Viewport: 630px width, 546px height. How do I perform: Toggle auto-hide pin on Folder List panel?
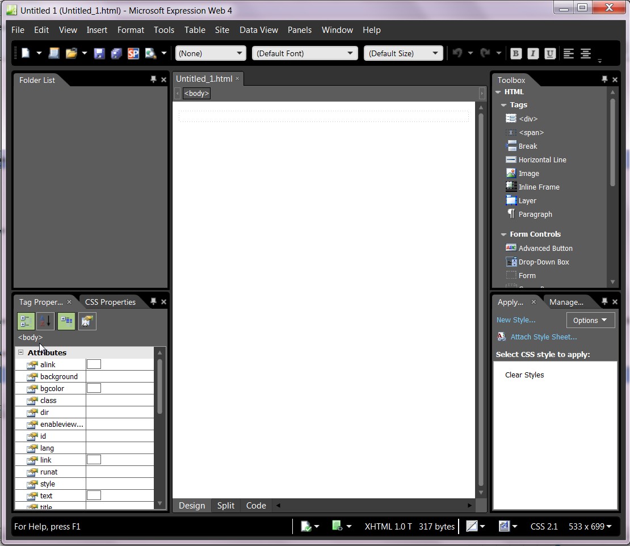pyautogui.click(x=153, y=79)
